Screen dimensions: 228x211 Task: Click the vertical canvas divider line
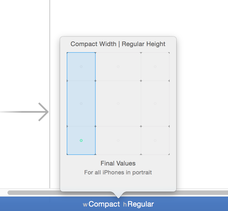pos(50,83)
